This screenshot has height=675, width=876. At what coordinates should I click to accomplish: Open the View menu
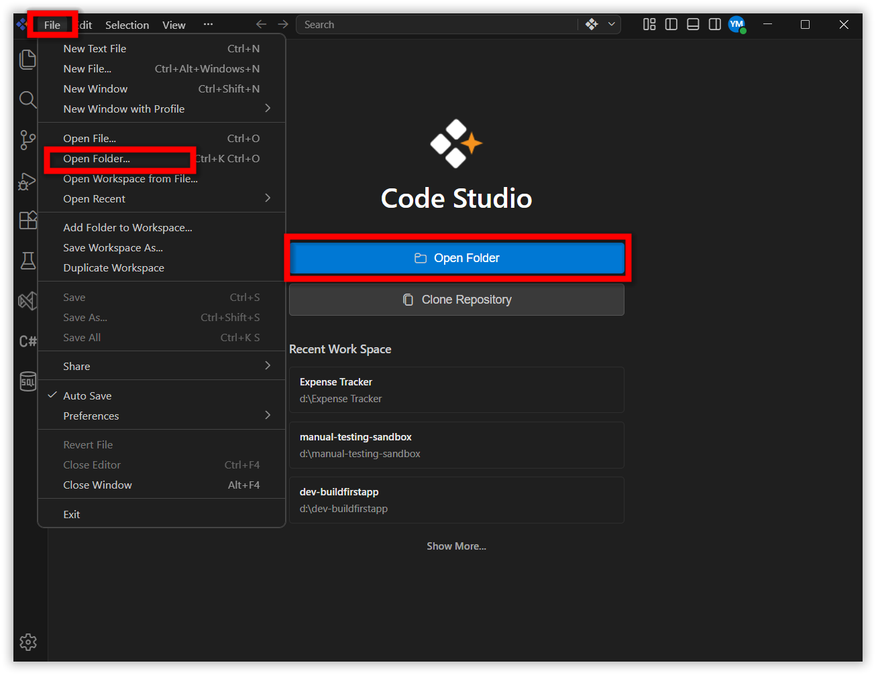[x=174, y=25]
